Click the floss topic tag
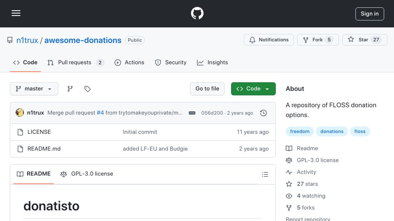The width and height of the screenshot is (394, 221). [360, 131]
